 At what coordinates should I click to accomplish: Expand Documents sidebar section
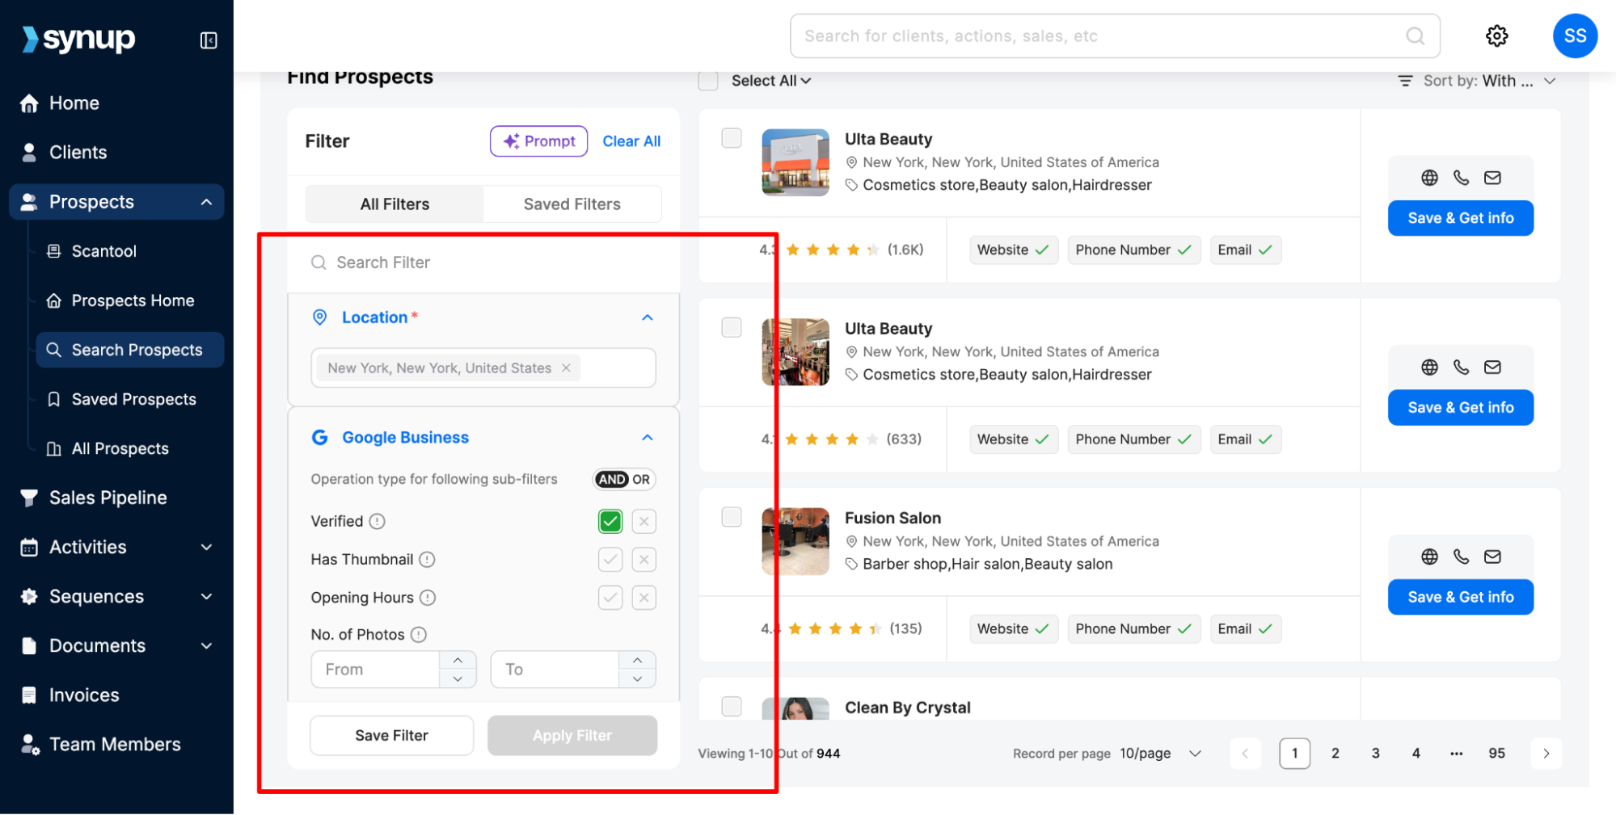[x=206, y=645]
